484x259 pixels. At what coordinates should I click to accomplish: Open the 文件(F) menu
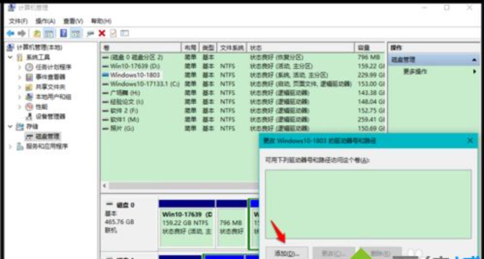pos(18,21)
